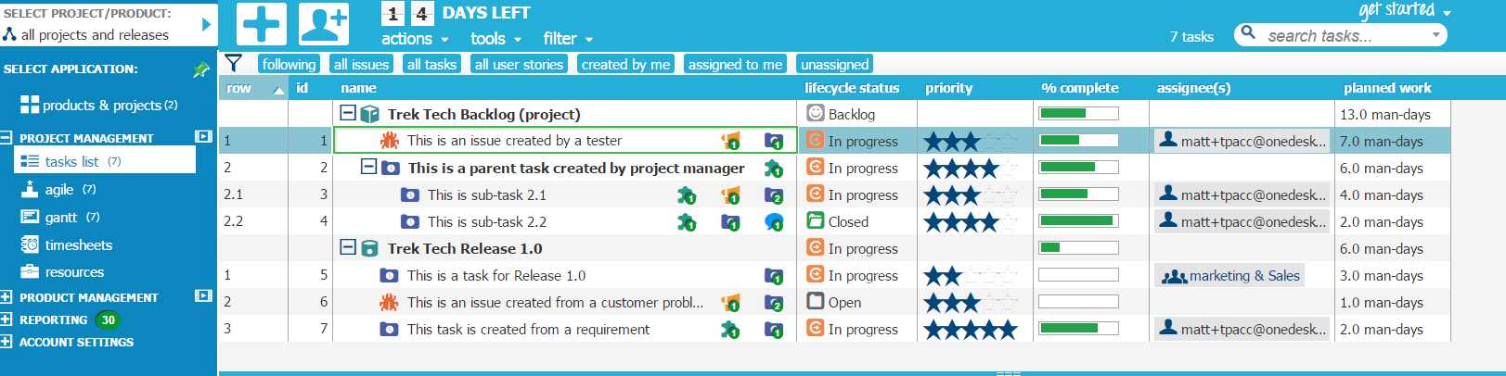Open the timesheets view

pos(67,244)
